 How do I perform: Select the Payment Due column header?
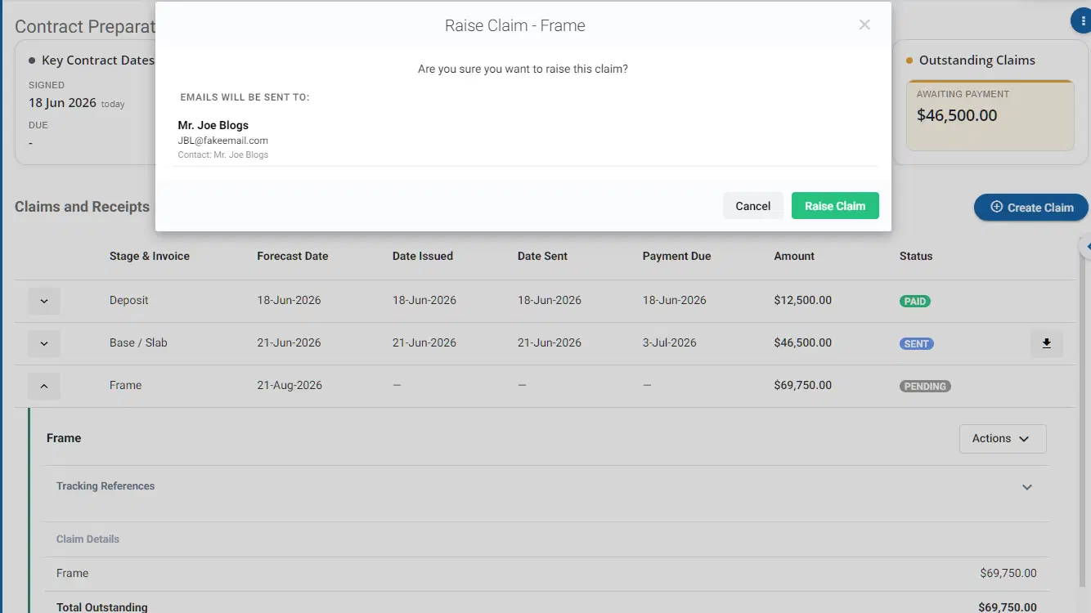[677, 256]
